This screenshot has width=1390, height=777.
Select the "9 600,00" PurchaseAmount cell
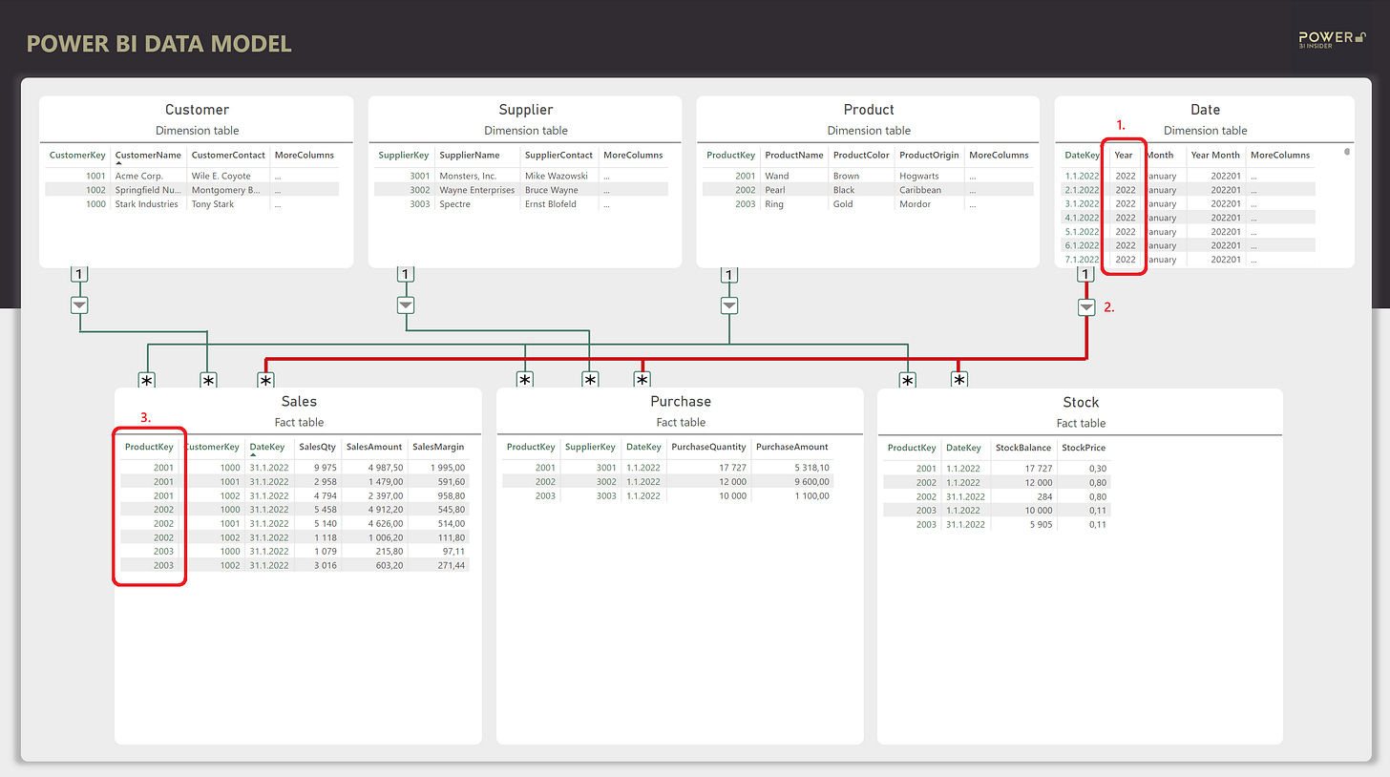click(812, 482)
